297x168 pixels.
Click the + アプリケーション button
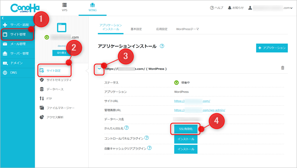click(272, 48)
